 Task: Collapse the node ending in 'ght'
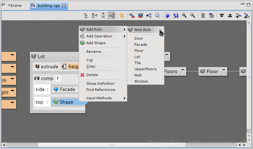coord(13,91)
